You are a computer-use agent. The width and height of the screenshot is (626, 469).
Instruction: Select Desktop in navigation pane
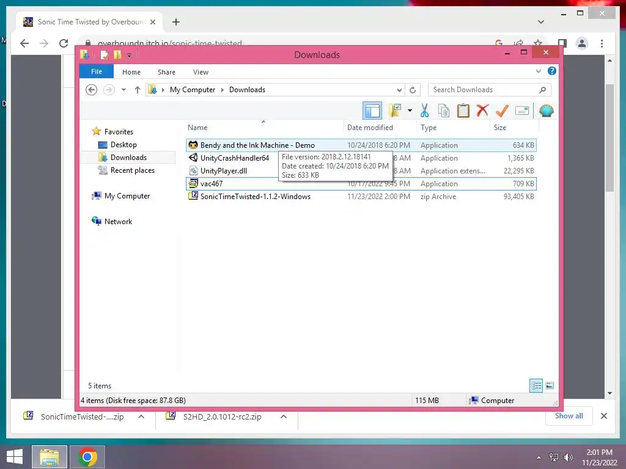(123, 144)
